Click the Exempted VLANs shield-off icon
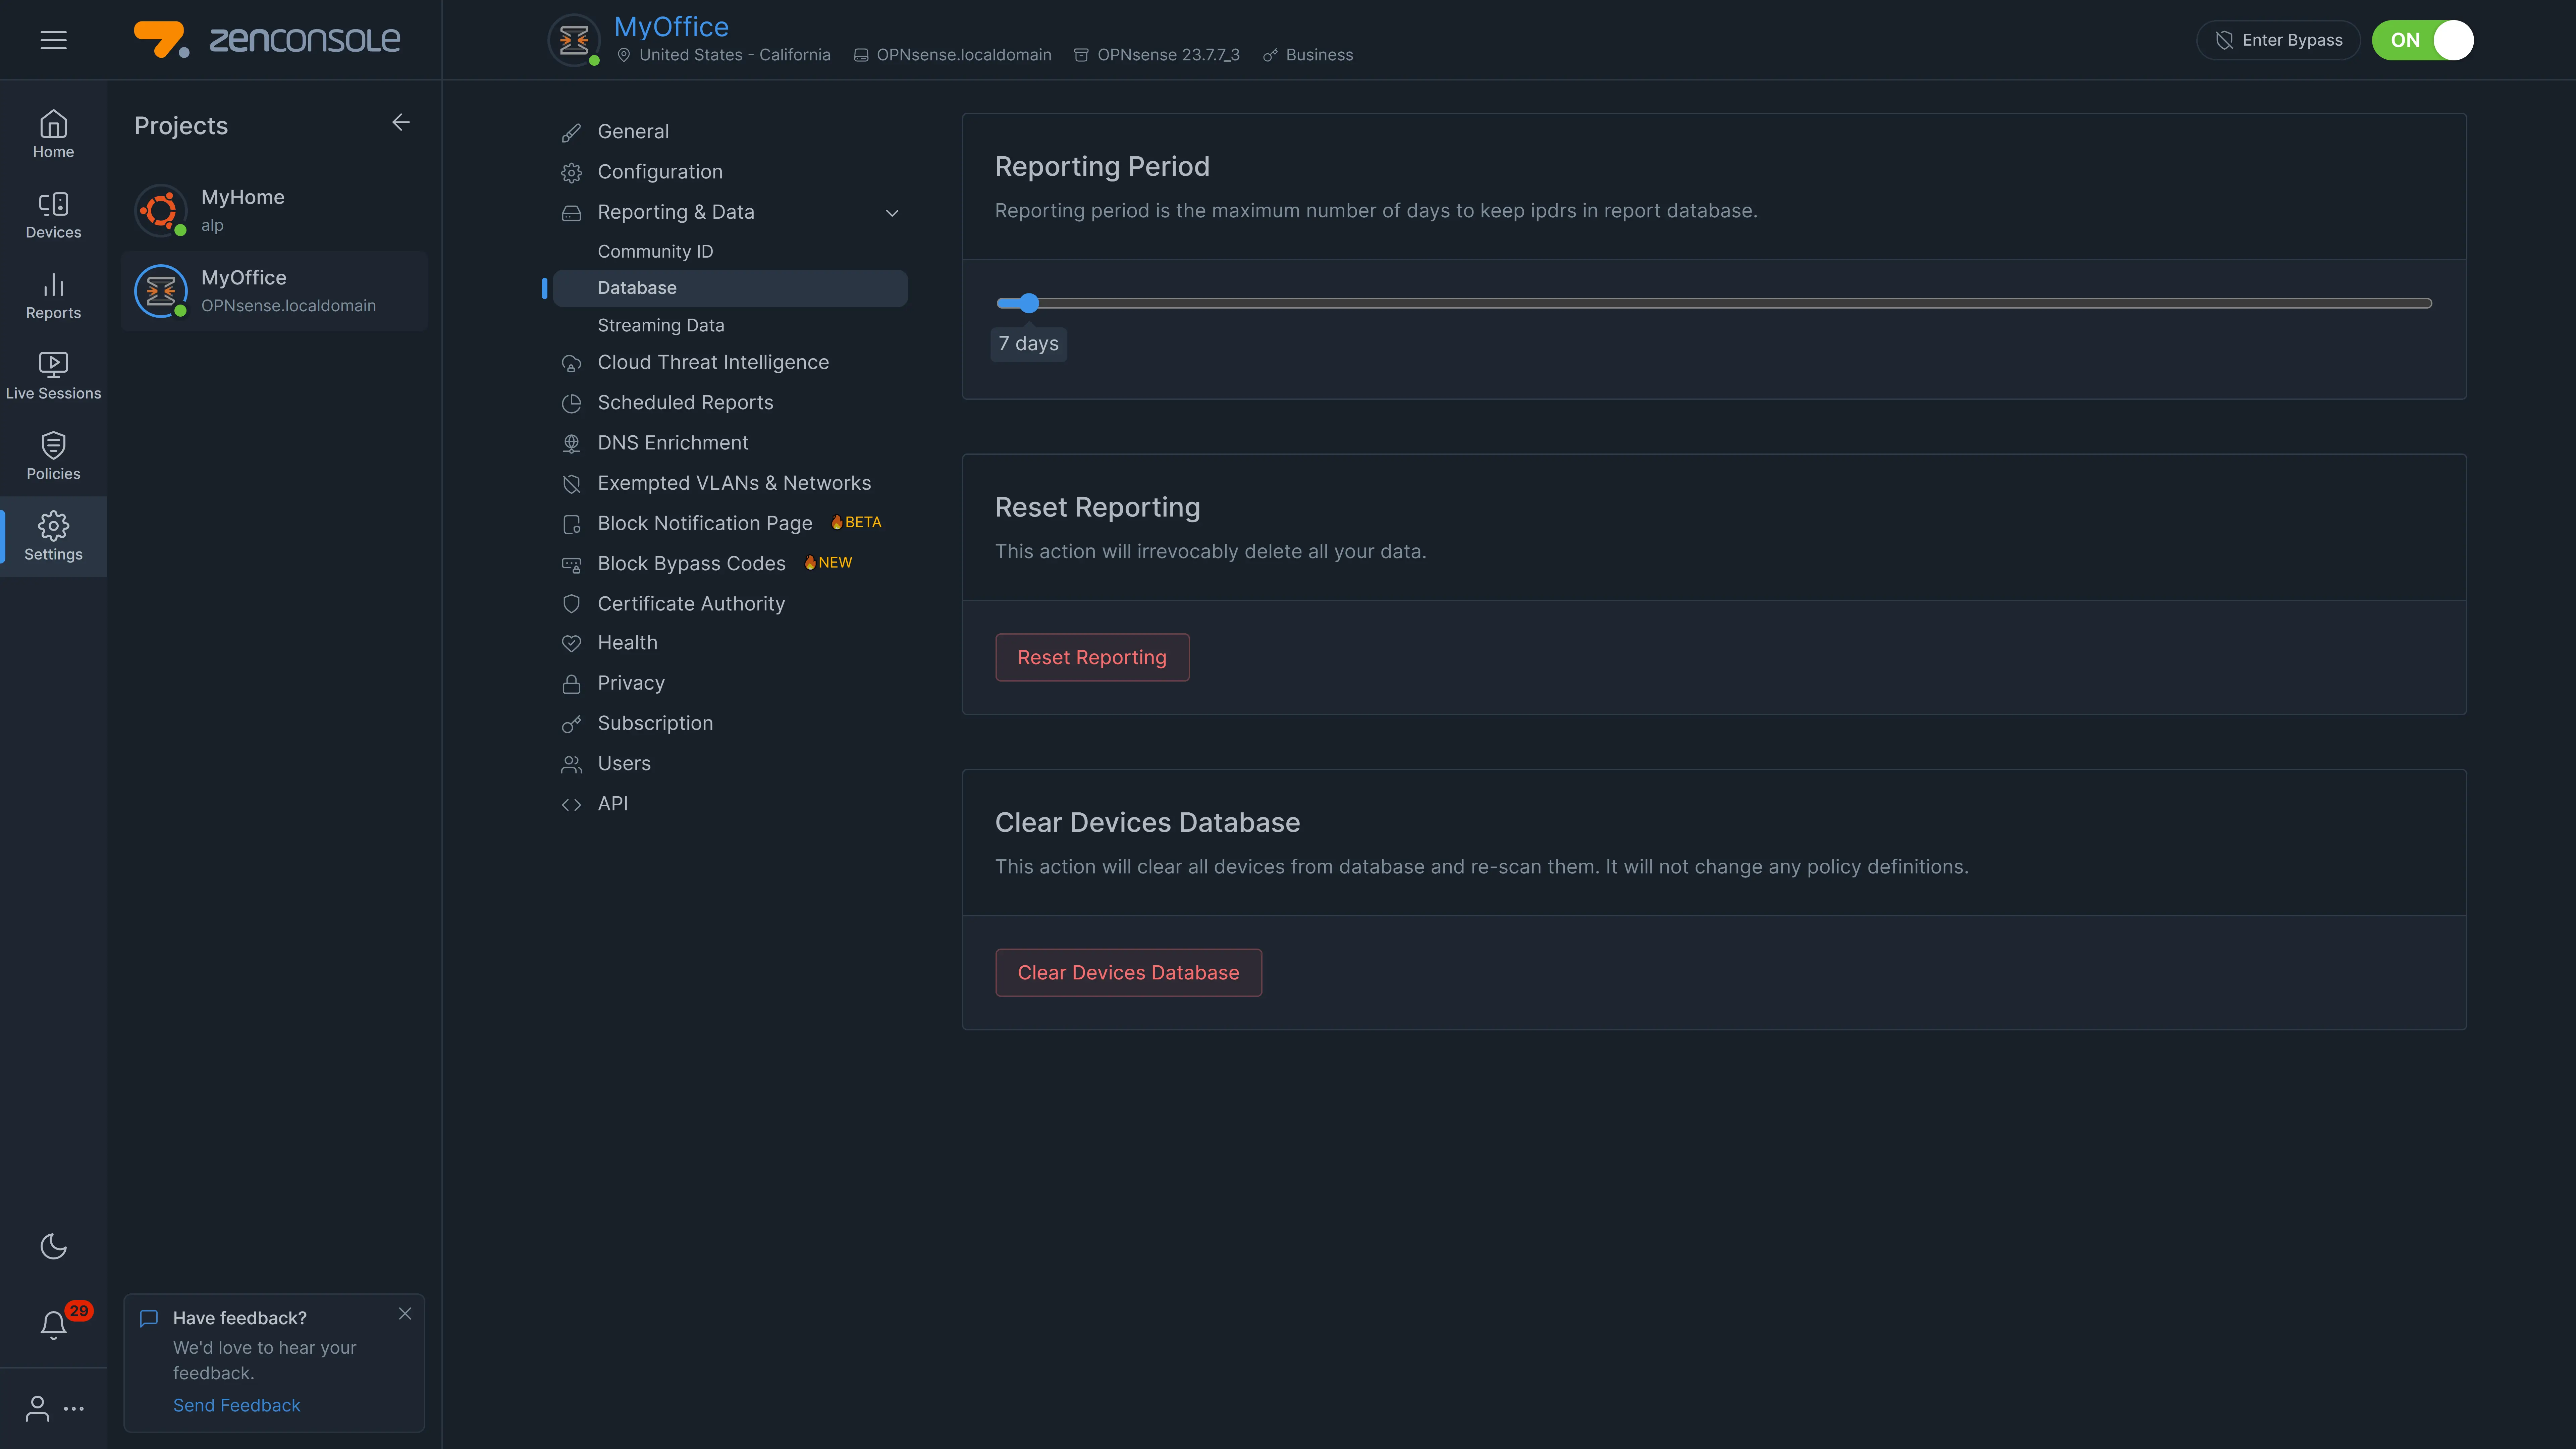Viewport: 2576px width, 1449px height. 571,484
